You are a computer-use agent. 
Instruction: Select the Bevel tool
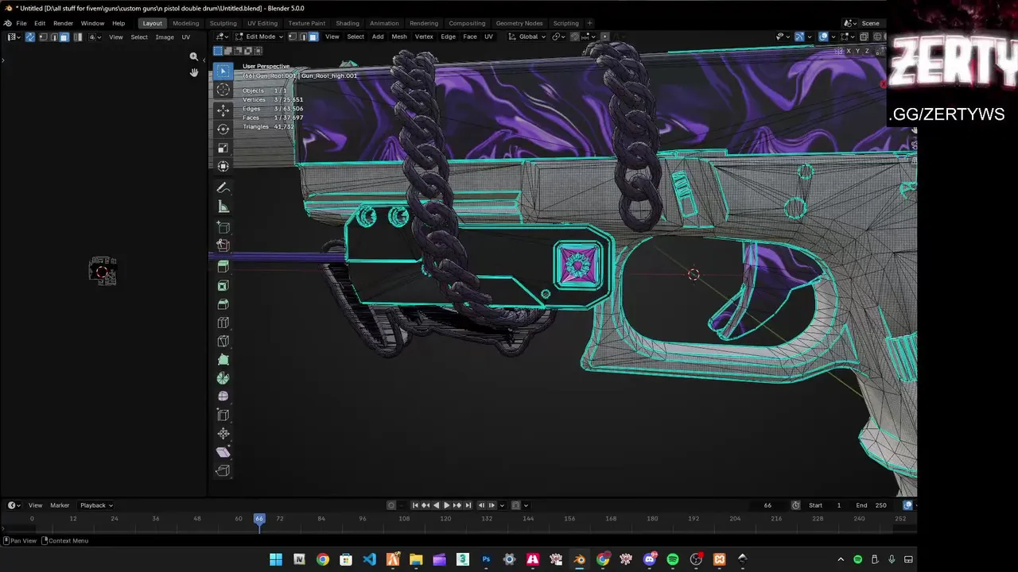223,304
